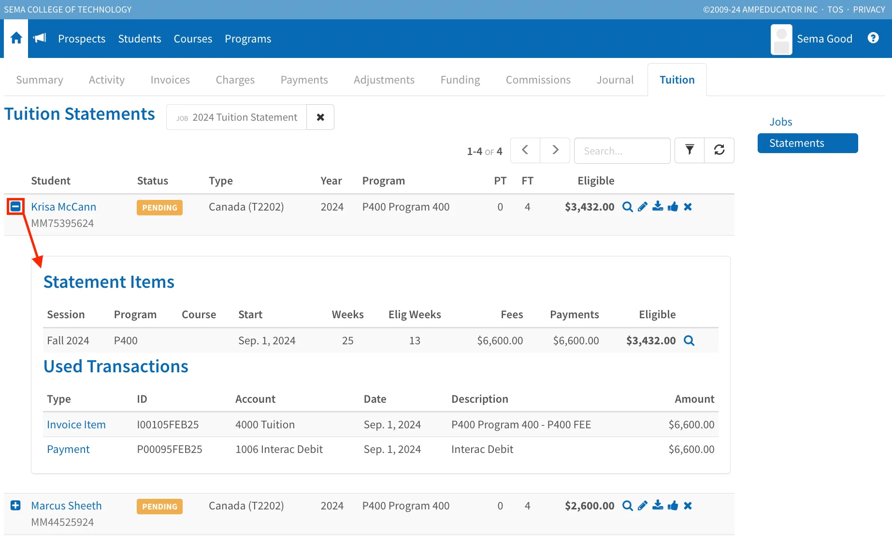
Task: Refresh the tuition statements list
Action: [x=719, y=150]
